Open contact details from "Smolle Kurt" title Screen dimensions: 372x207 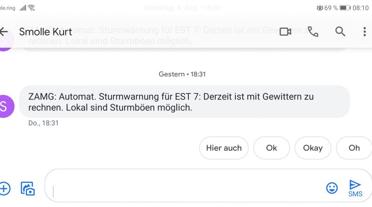tap(46, 32)
